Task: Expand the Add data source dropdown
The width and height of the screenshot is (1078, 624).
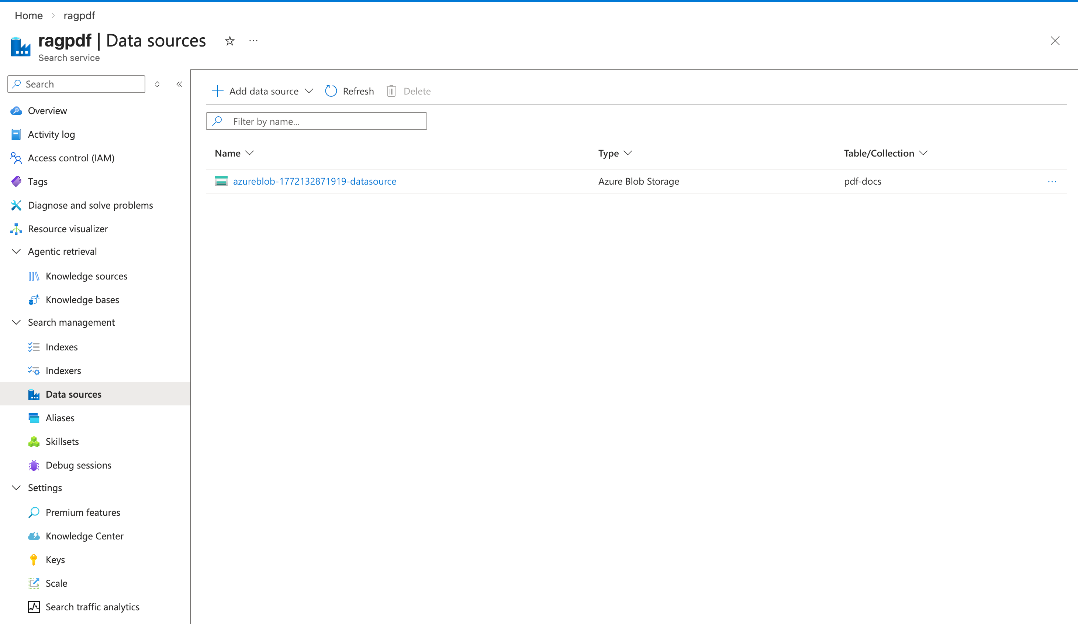Action: click(x=309, y=91)
